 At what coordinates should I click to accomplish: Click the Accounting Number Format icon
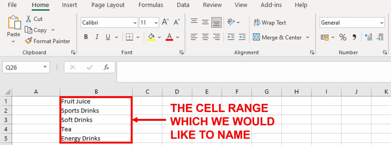point(325,37)
